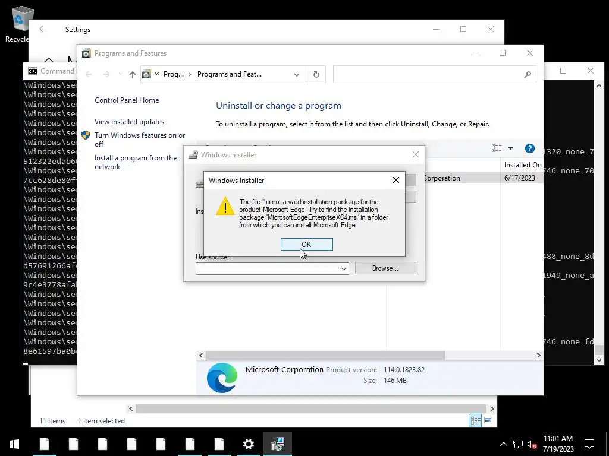This screenshot has width=609, height=456.
Task: Click the Refresh button beside address bar
Action: (x=316, y=74)
